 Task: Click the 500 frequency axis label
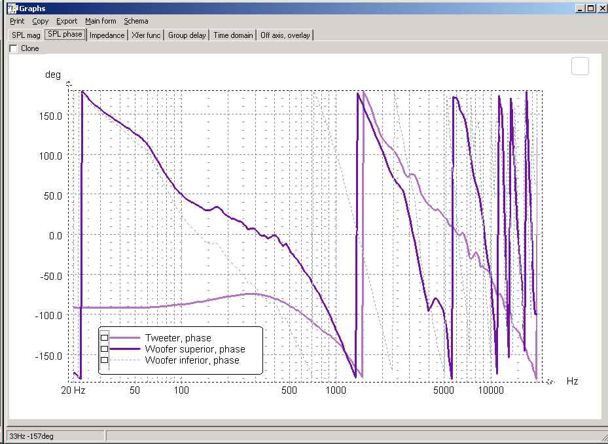click(x=289, y=390)
